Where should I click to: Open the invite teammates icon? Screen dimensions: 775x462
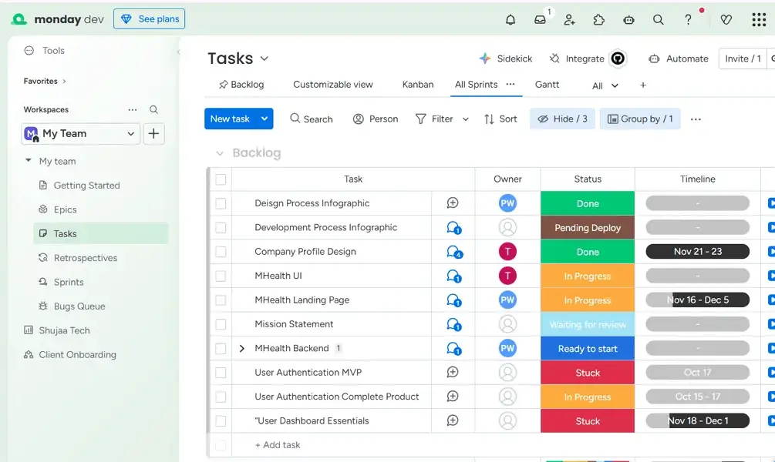(x=570, y=19)
